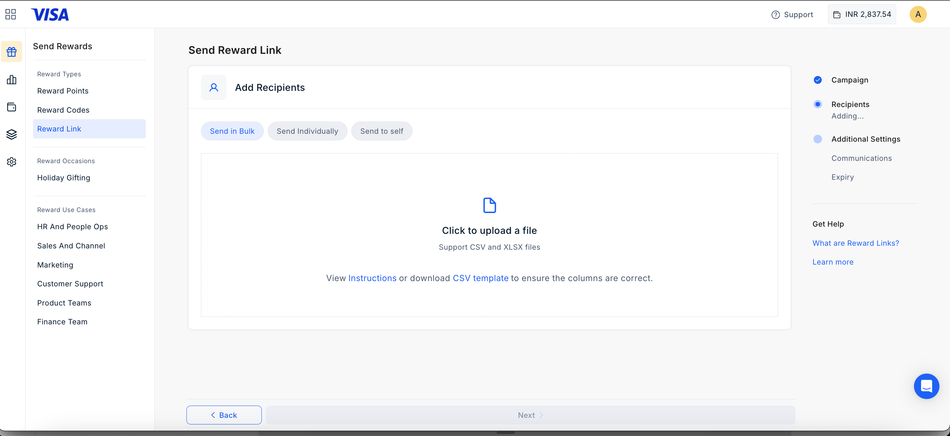The width and height of the screenshot is (950, 436).
Task: Click the Add Recipients person icon
Action: (x=214, y=87)
